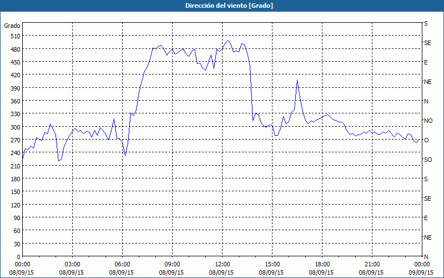This screenshot has width=444, height=278.
Task: Select the 09:00 time label on the x-axis
Action: tap(172, 264)
